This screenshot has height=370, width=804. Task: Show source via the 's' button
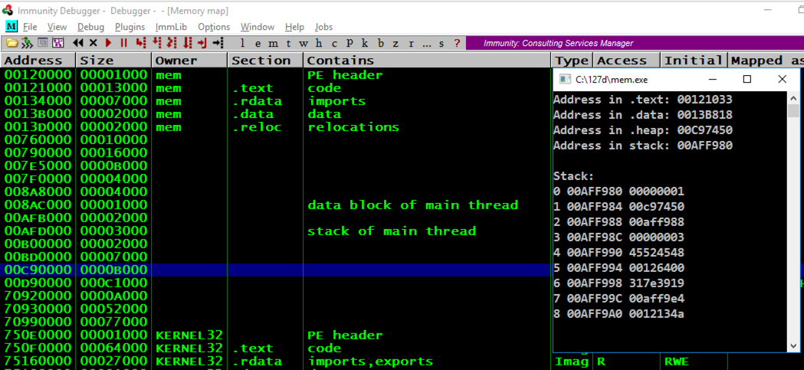pos(441,43)
